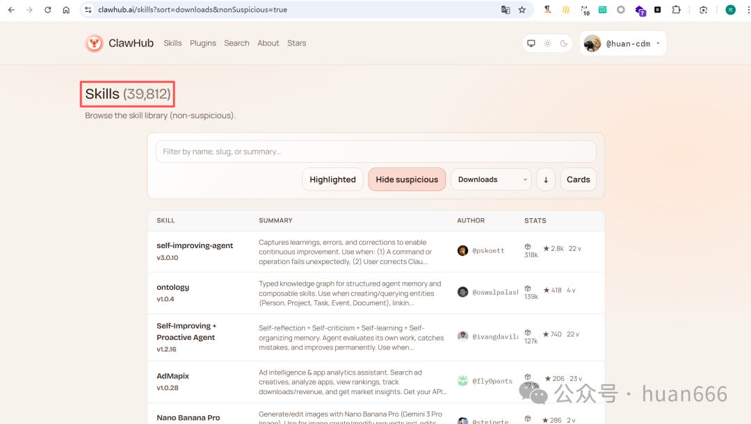751x424 pixels.
Task: Switch to Cards view button
Action: [x=578, y=179]
